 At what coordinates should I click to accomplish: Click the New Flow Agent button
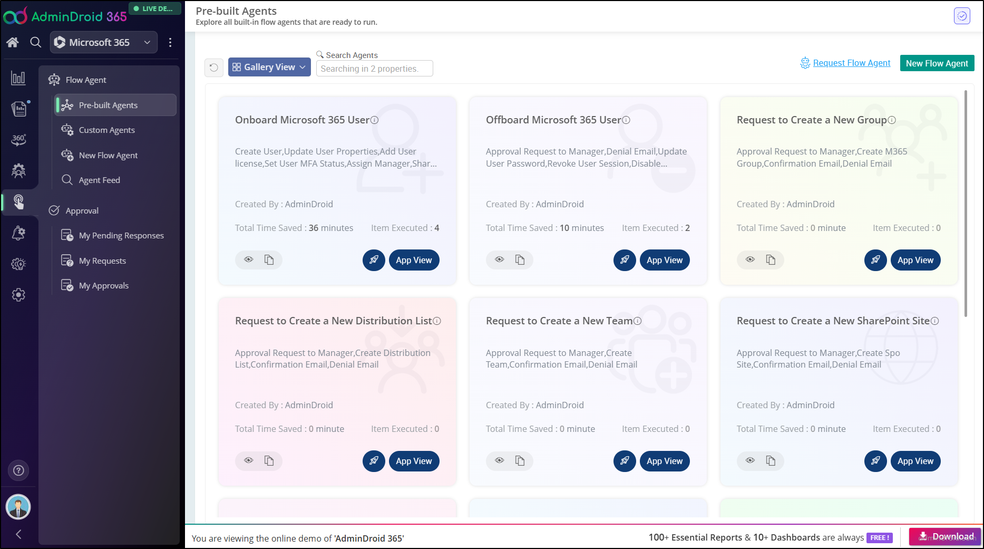(937, 63)
